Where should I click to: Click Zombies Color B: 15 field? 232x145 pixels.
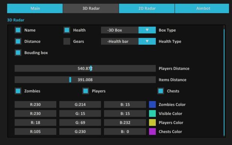(x=125, y=104)
